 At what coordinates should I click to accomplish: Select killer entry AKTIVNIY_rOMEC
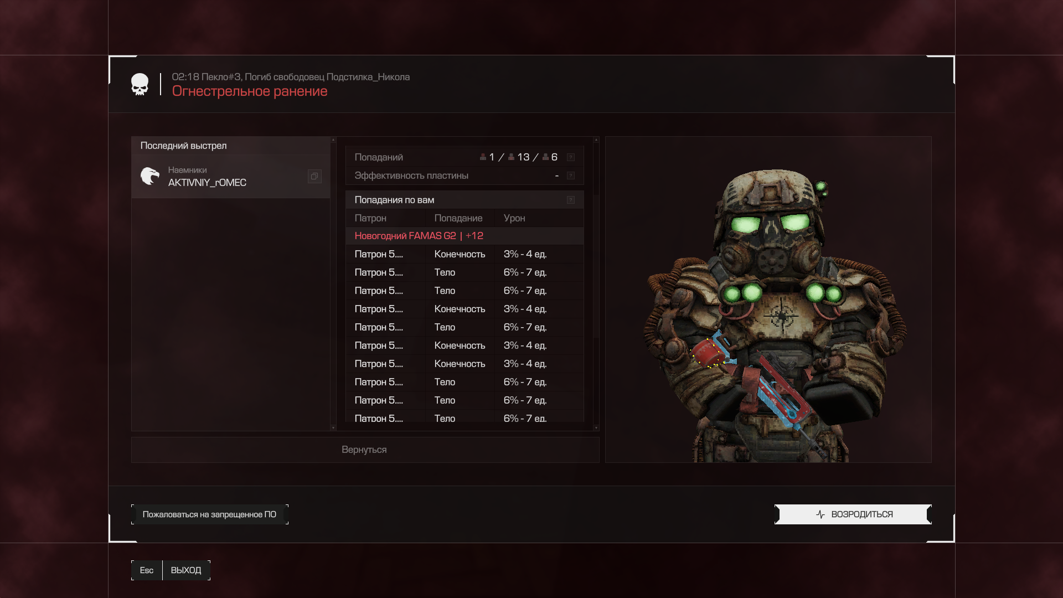point(231,176)
